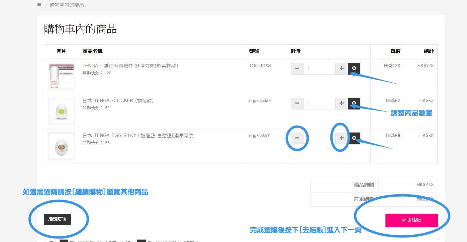Click the HK$62 value in 總計 column
This screenshot has width=467, height=242.
(x=427, y=100)
